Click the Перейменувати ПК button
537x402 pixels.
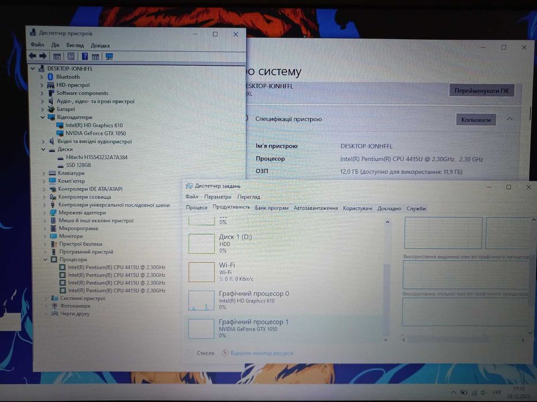482,91
